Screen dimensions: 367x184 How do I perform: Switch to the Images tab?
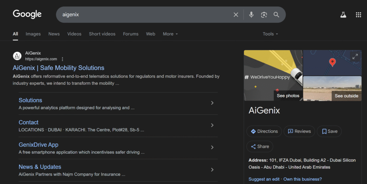[33, 34]
